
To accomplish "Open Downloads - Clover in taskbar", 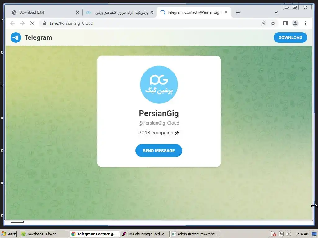I will tap(44, 234).
